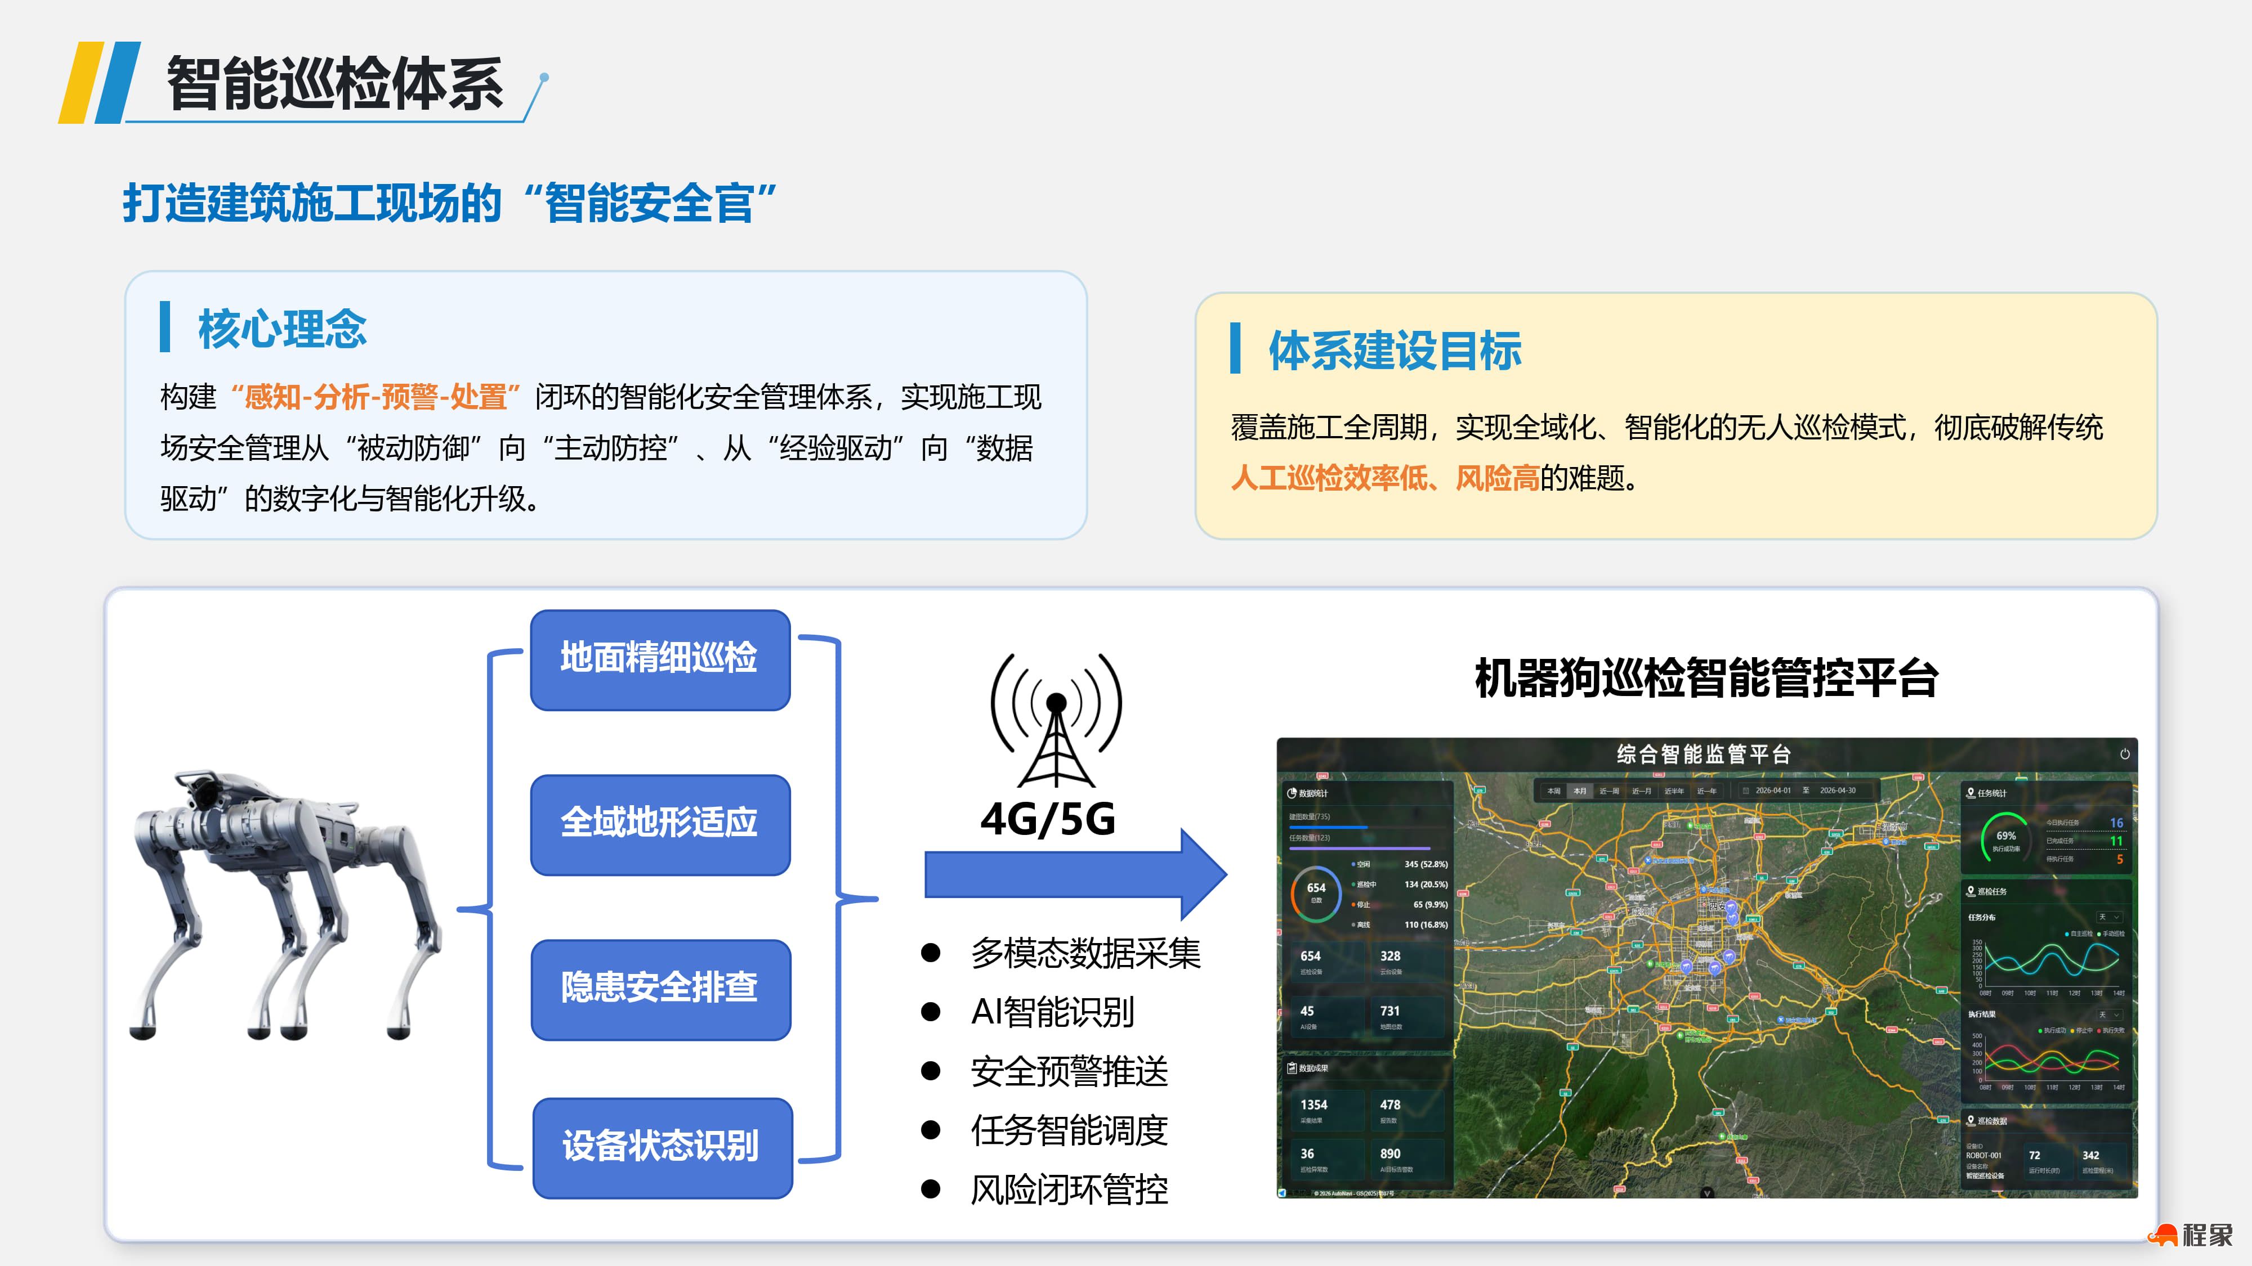Toggle the 执行失败 legend entry

click(2110, 1031)
